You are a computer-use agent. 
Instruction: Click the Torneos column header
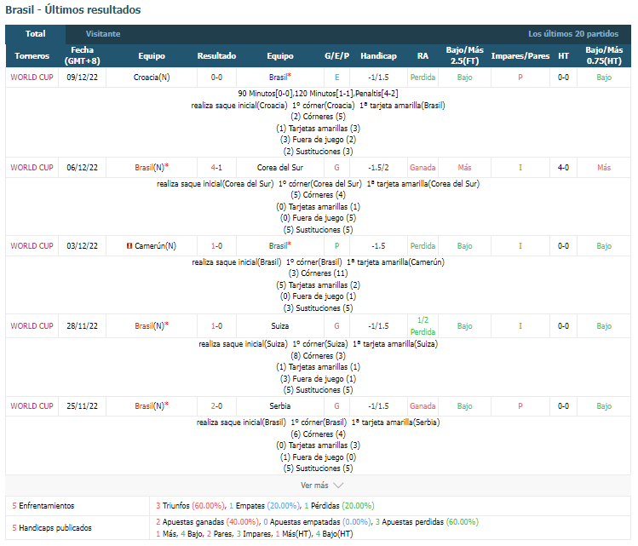(x=32, y=55)
